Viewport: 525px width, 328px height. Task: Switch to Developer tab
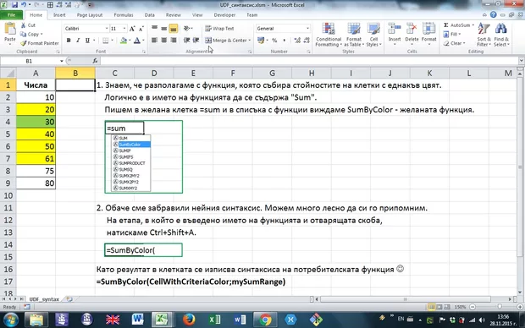tap(224, 15)
